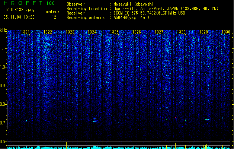
Task: Click the 1330 time marker
Action: click(x=226, y=32)
